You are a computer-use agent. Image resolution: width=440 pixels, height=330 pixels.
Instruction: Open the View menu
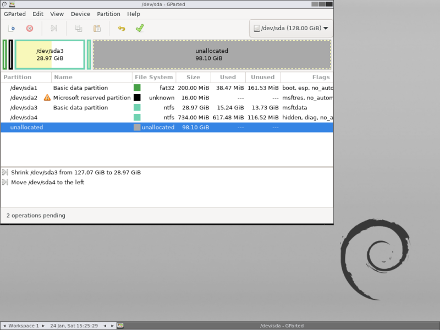point(57,14)
